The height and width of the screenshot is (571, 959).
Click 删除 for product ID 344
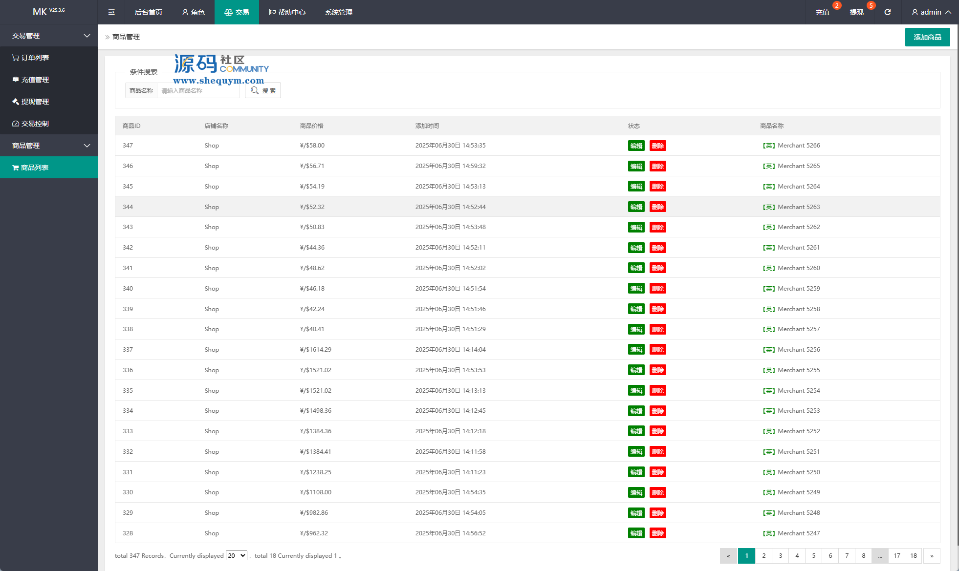coord(657,207)
